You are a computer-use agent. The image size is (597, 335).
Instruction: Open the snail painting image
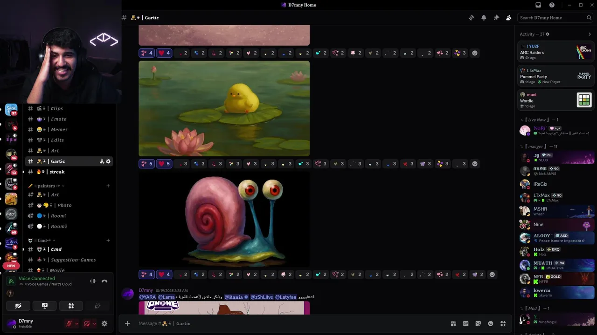(x=224, y=219)
